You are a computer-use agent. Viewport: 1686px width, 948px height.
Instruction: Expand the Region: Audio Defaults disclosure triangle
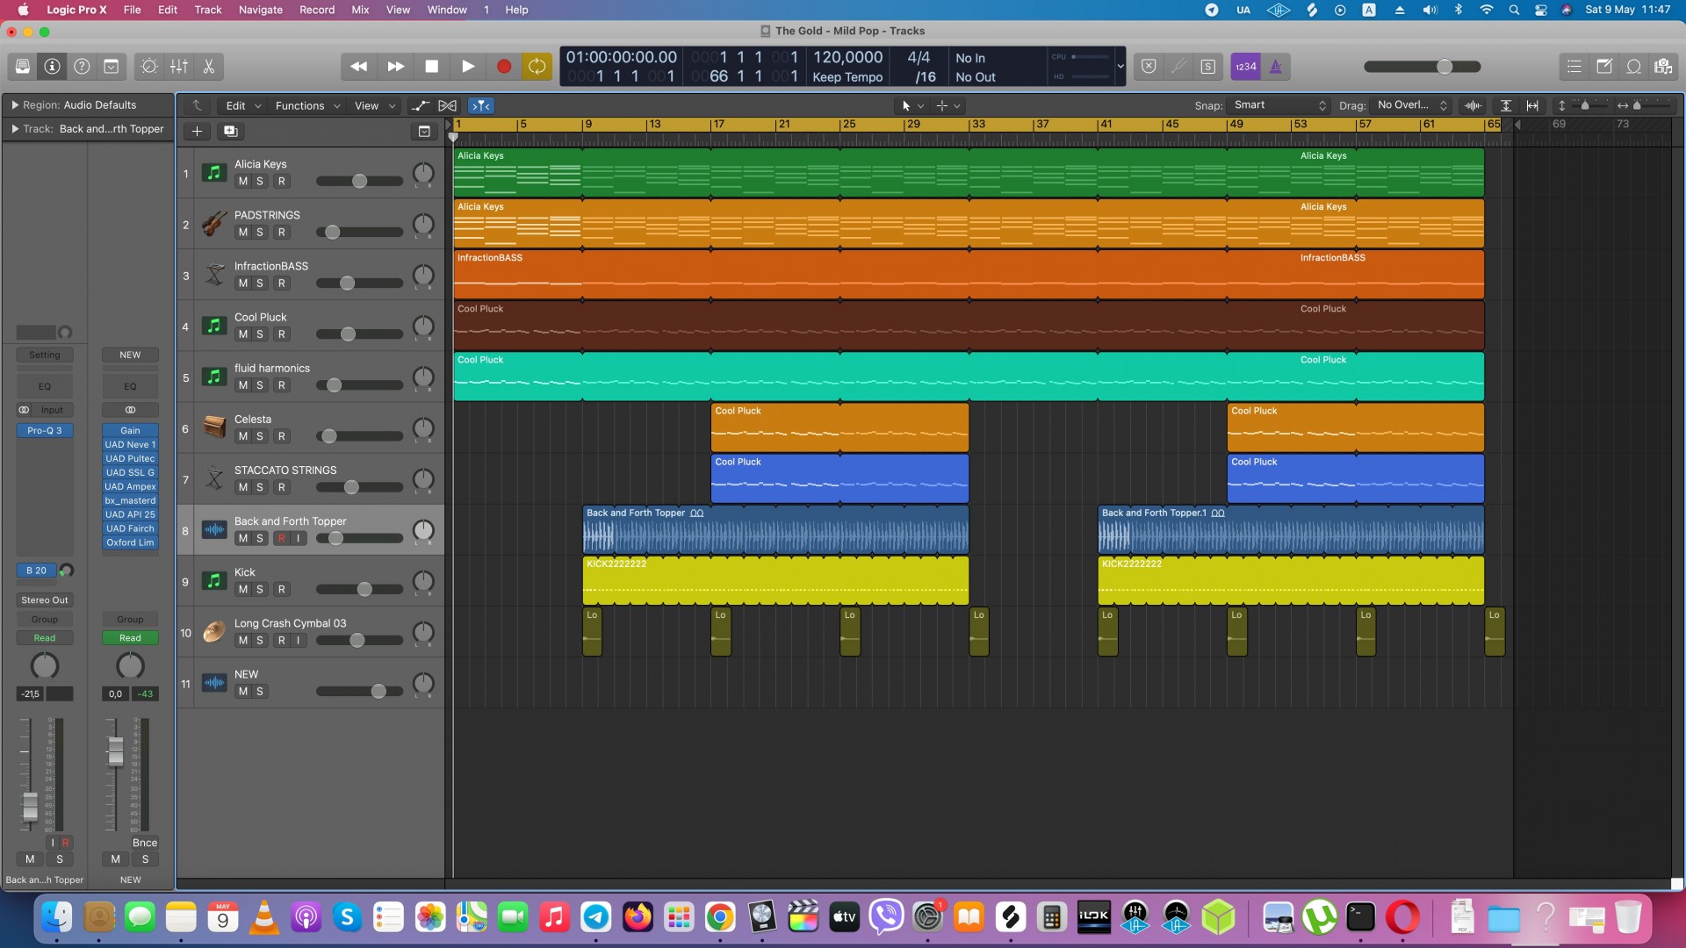tap(15, 105)
